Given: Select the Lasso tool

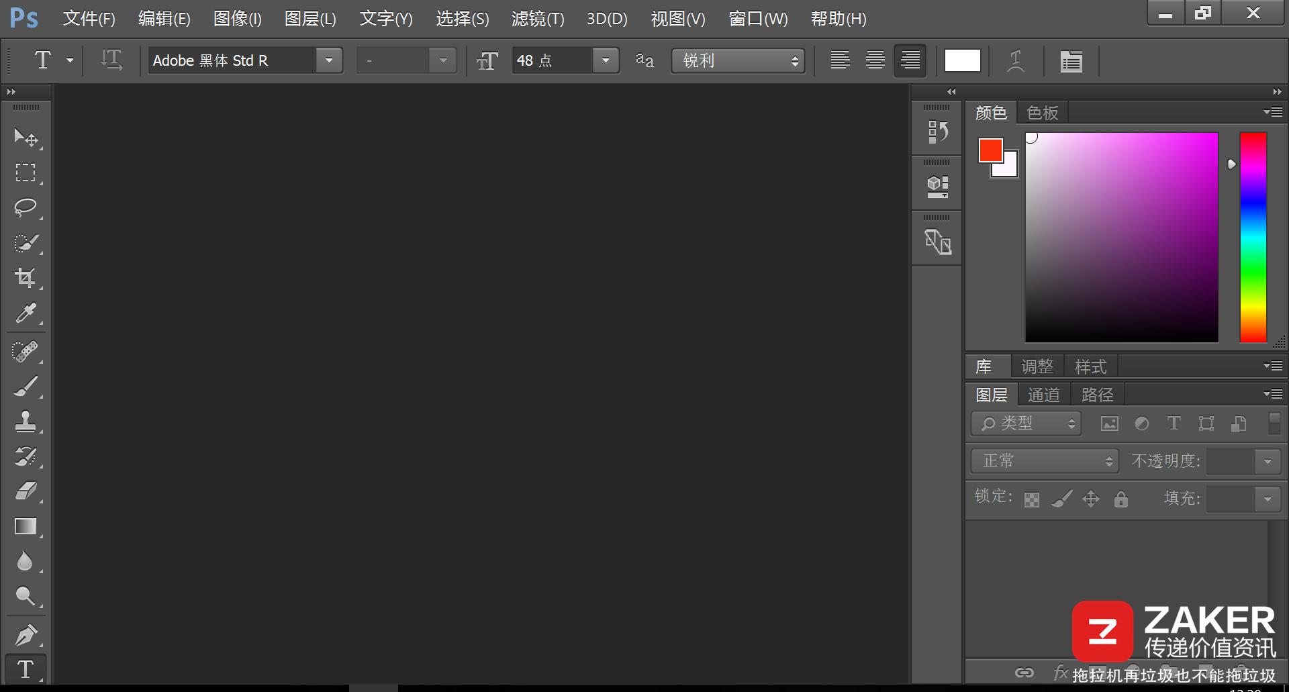Looking at the screenshot, I should pyautogui.click(x=26, y=207).
